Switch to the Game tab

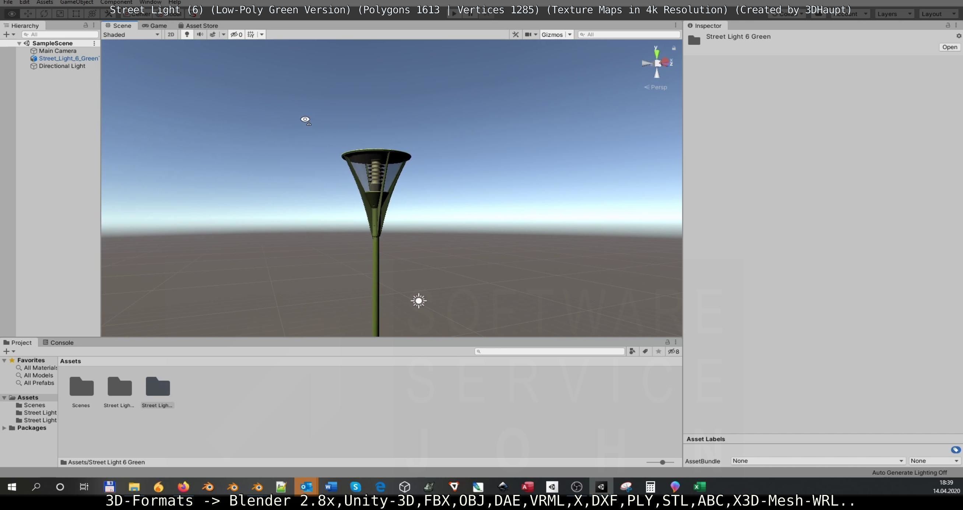pos(155,25)
